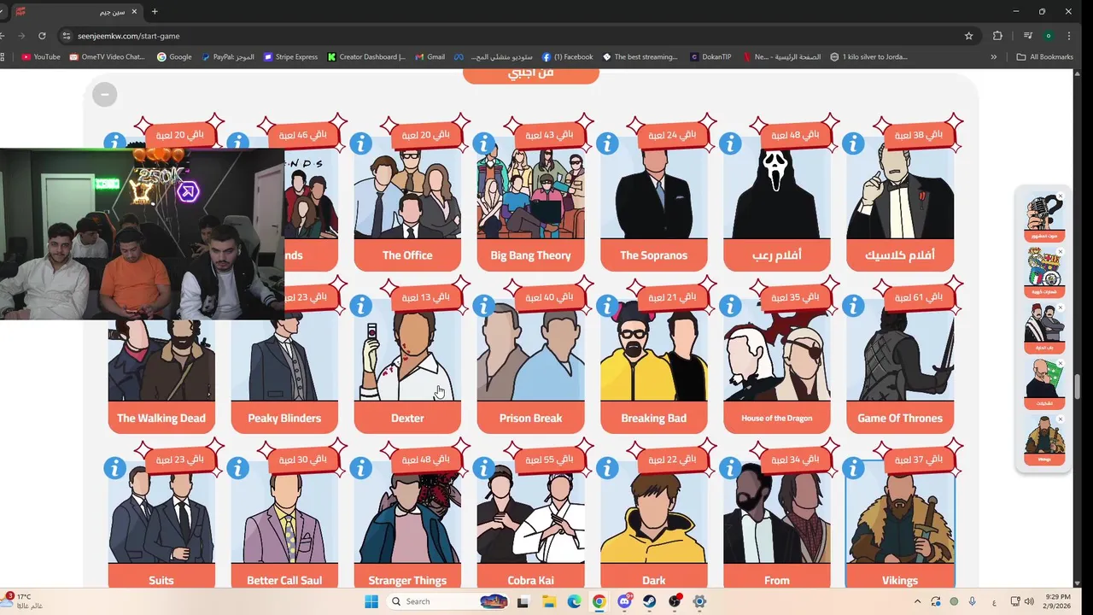Image resolution: width=1093 pixels, height=615 pixels.
Task: Open volume control in system tray
Action: (x=1028, y=601)
